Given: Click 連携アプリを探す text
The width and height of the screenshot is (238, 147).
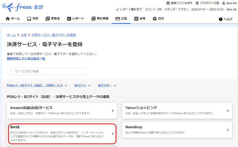Looking at the screenshot, I should pos(181,3).
